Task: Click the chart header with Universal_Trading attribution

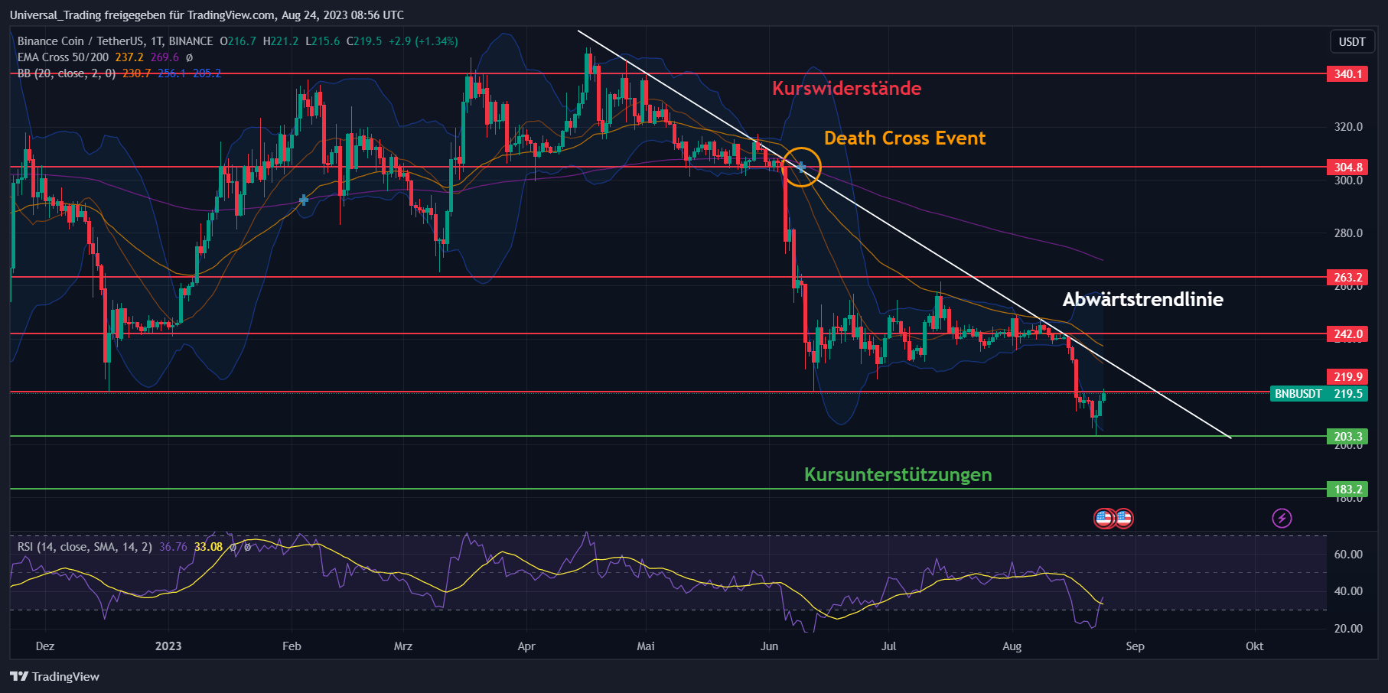Action: [207, 15]
